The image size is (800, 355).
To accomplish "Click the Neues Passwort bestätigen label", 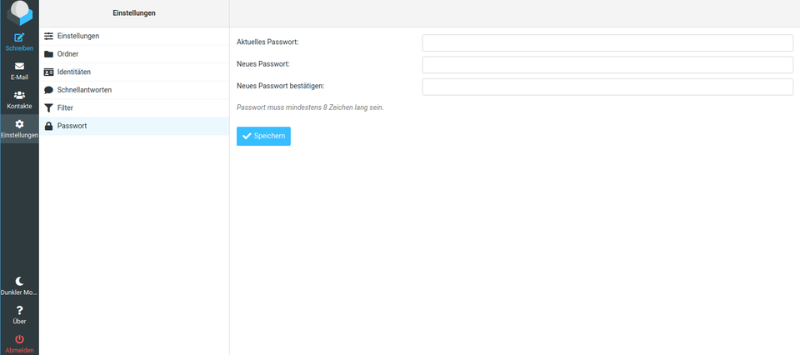I will click(281, 86).
